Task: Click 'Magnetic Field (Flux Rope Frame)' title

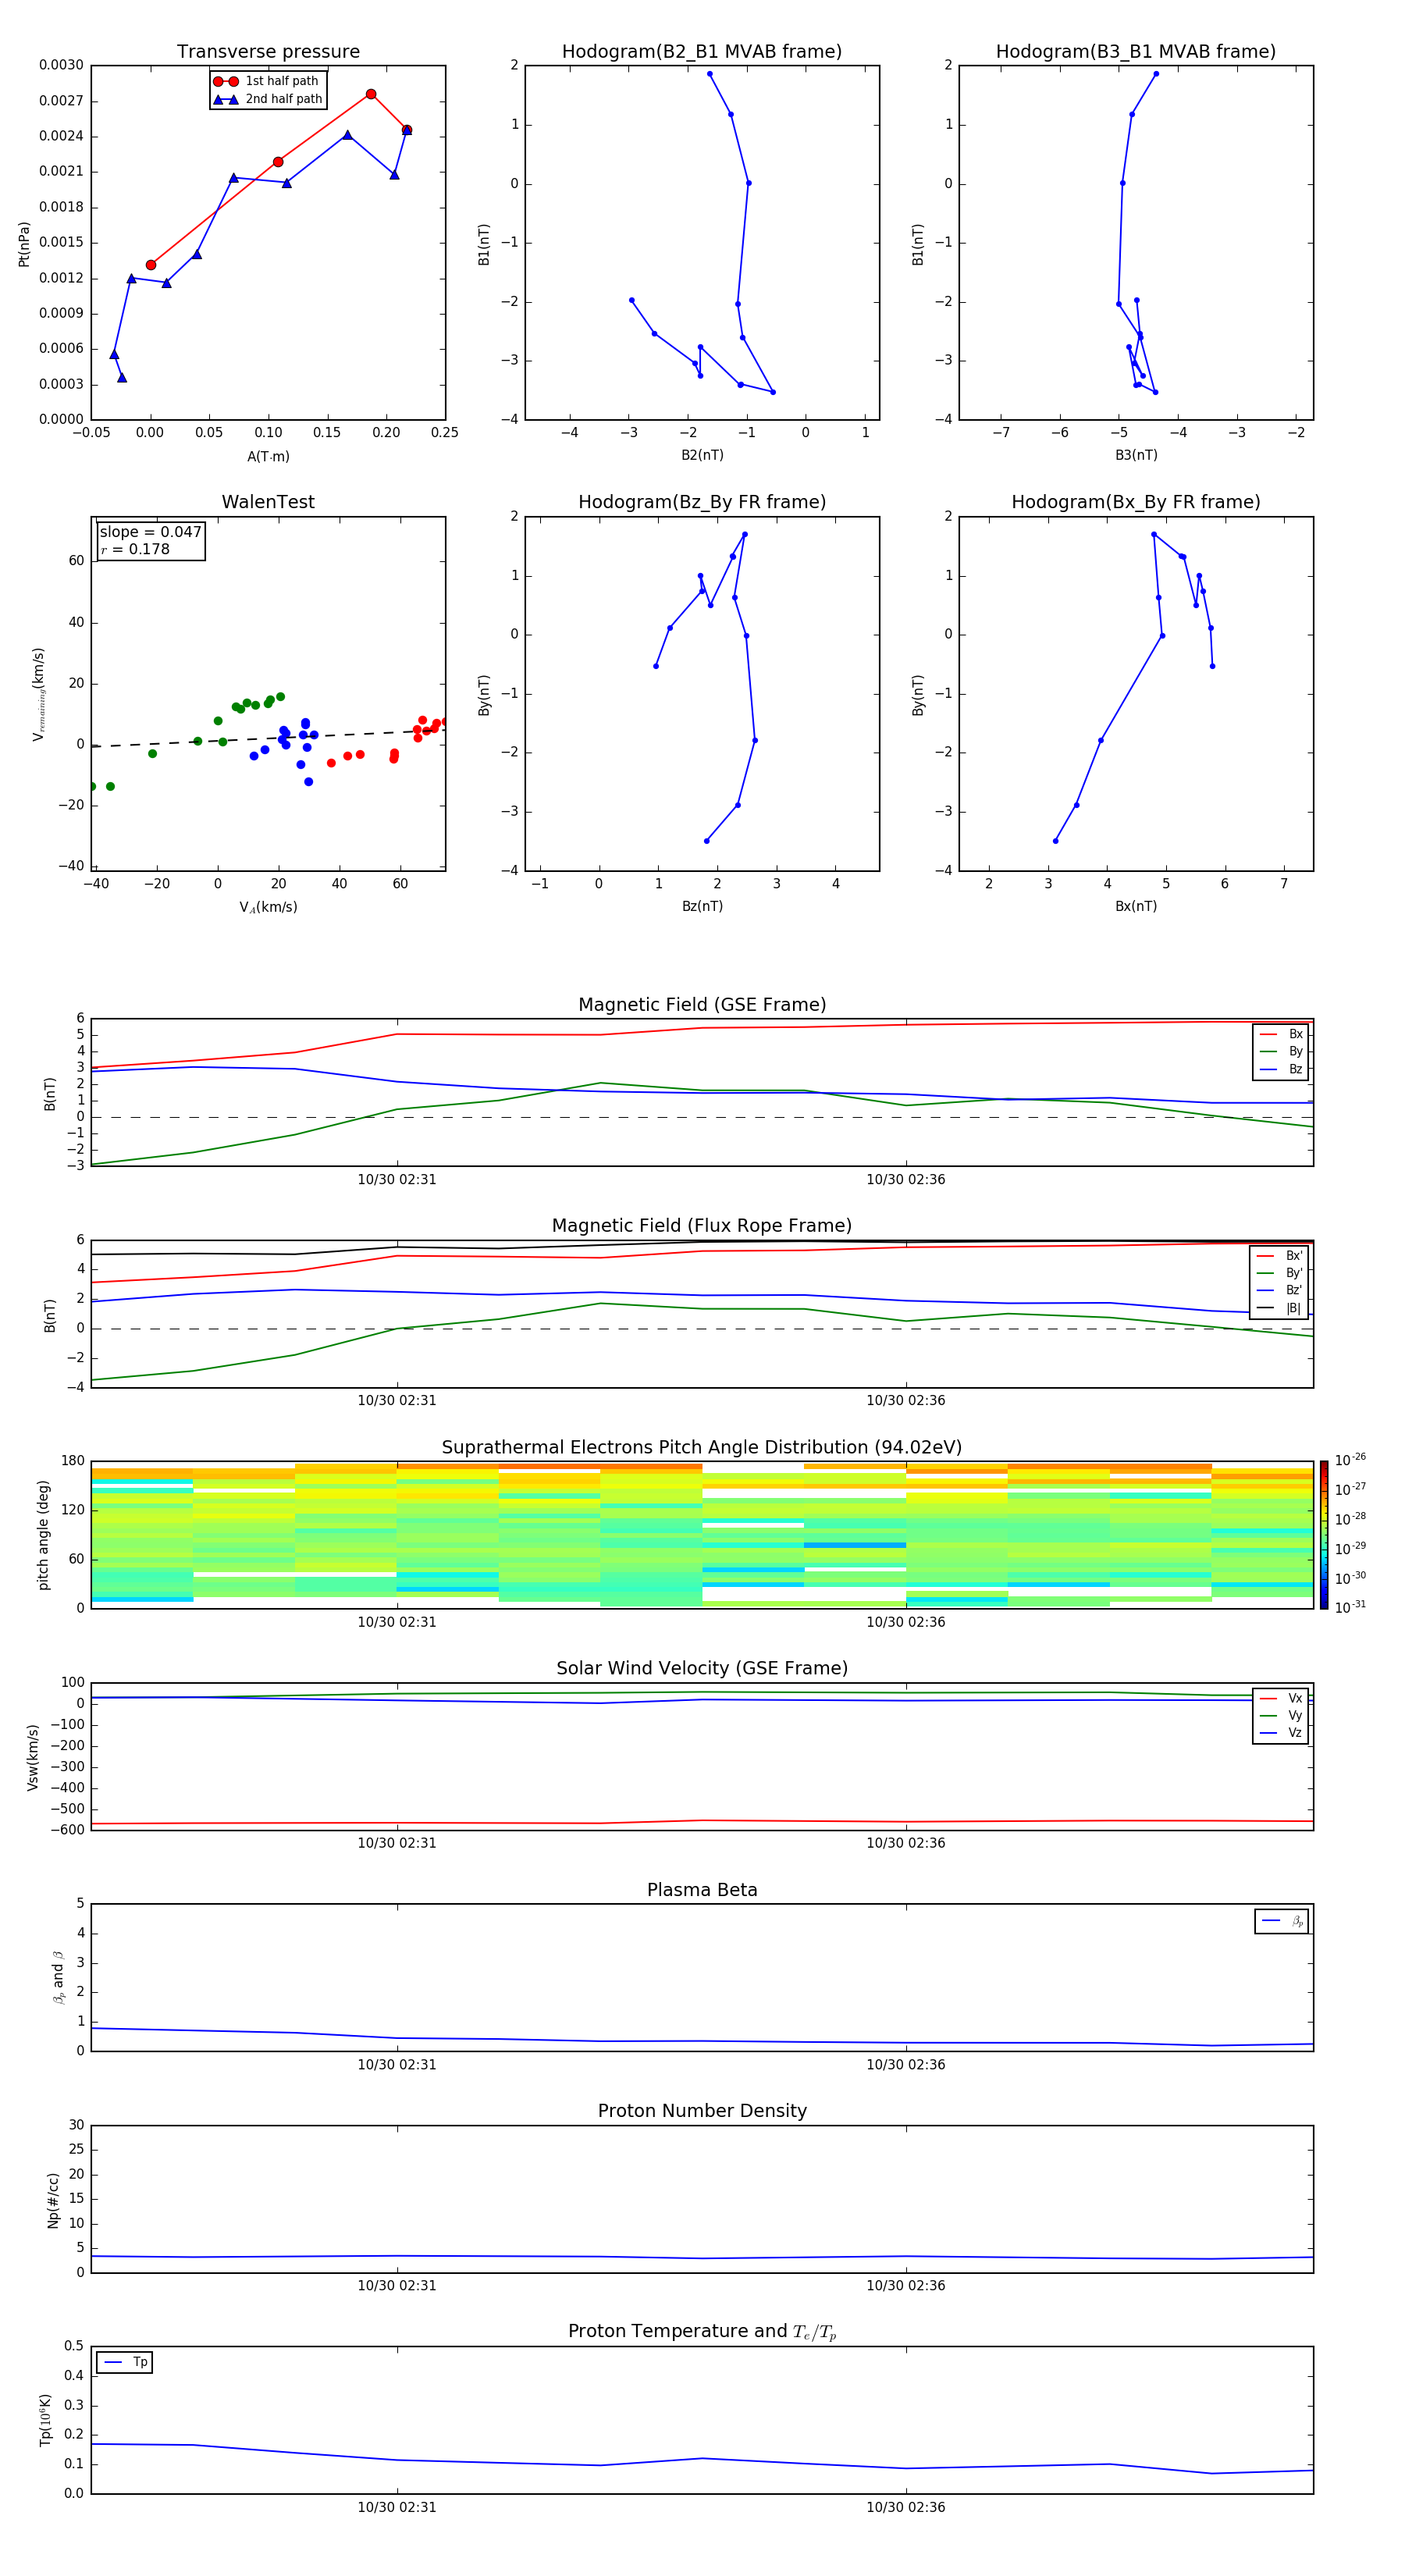Action: (702, 1226)
